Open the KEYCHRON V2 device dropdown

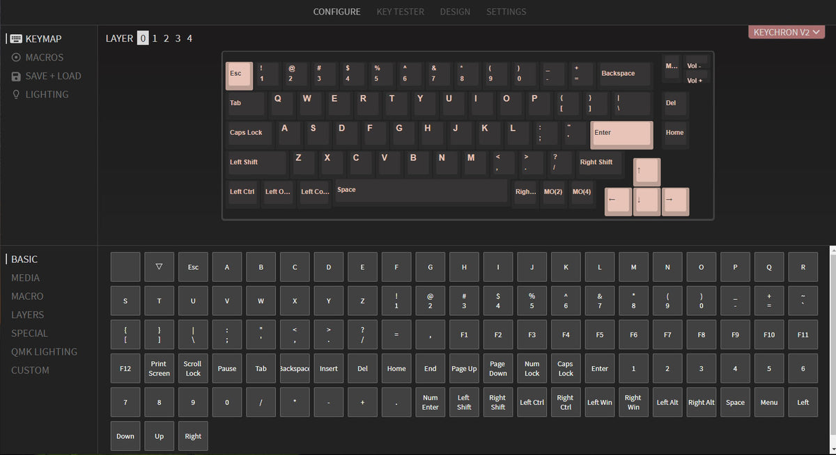(786, 31)
